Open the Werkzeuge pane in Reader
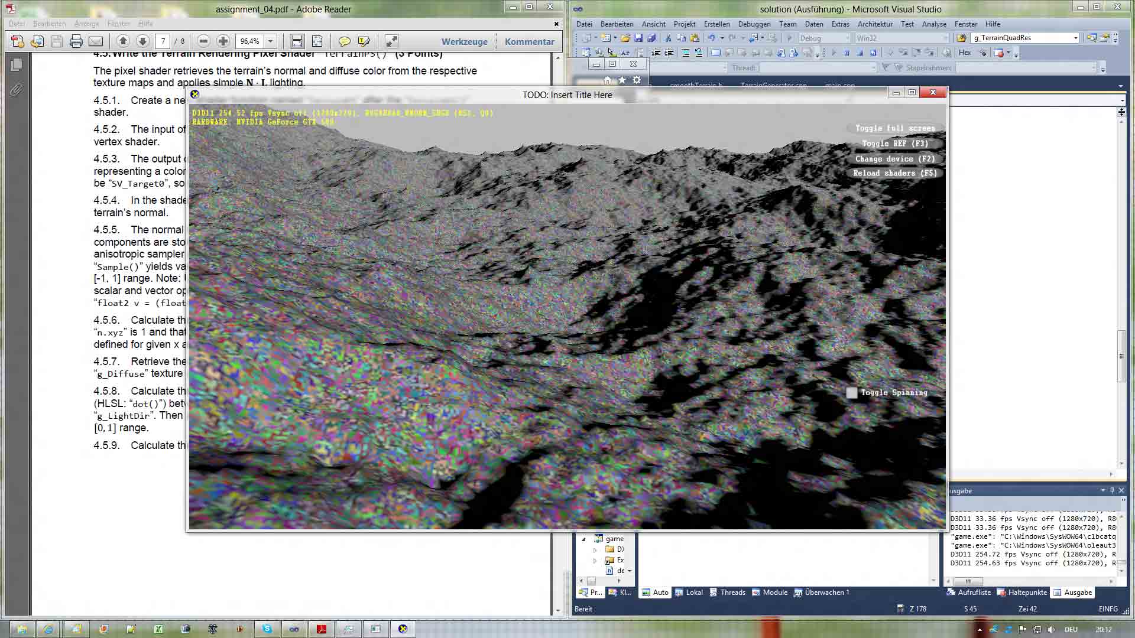Screen dimensions: 1135x638 coord(464,41)
